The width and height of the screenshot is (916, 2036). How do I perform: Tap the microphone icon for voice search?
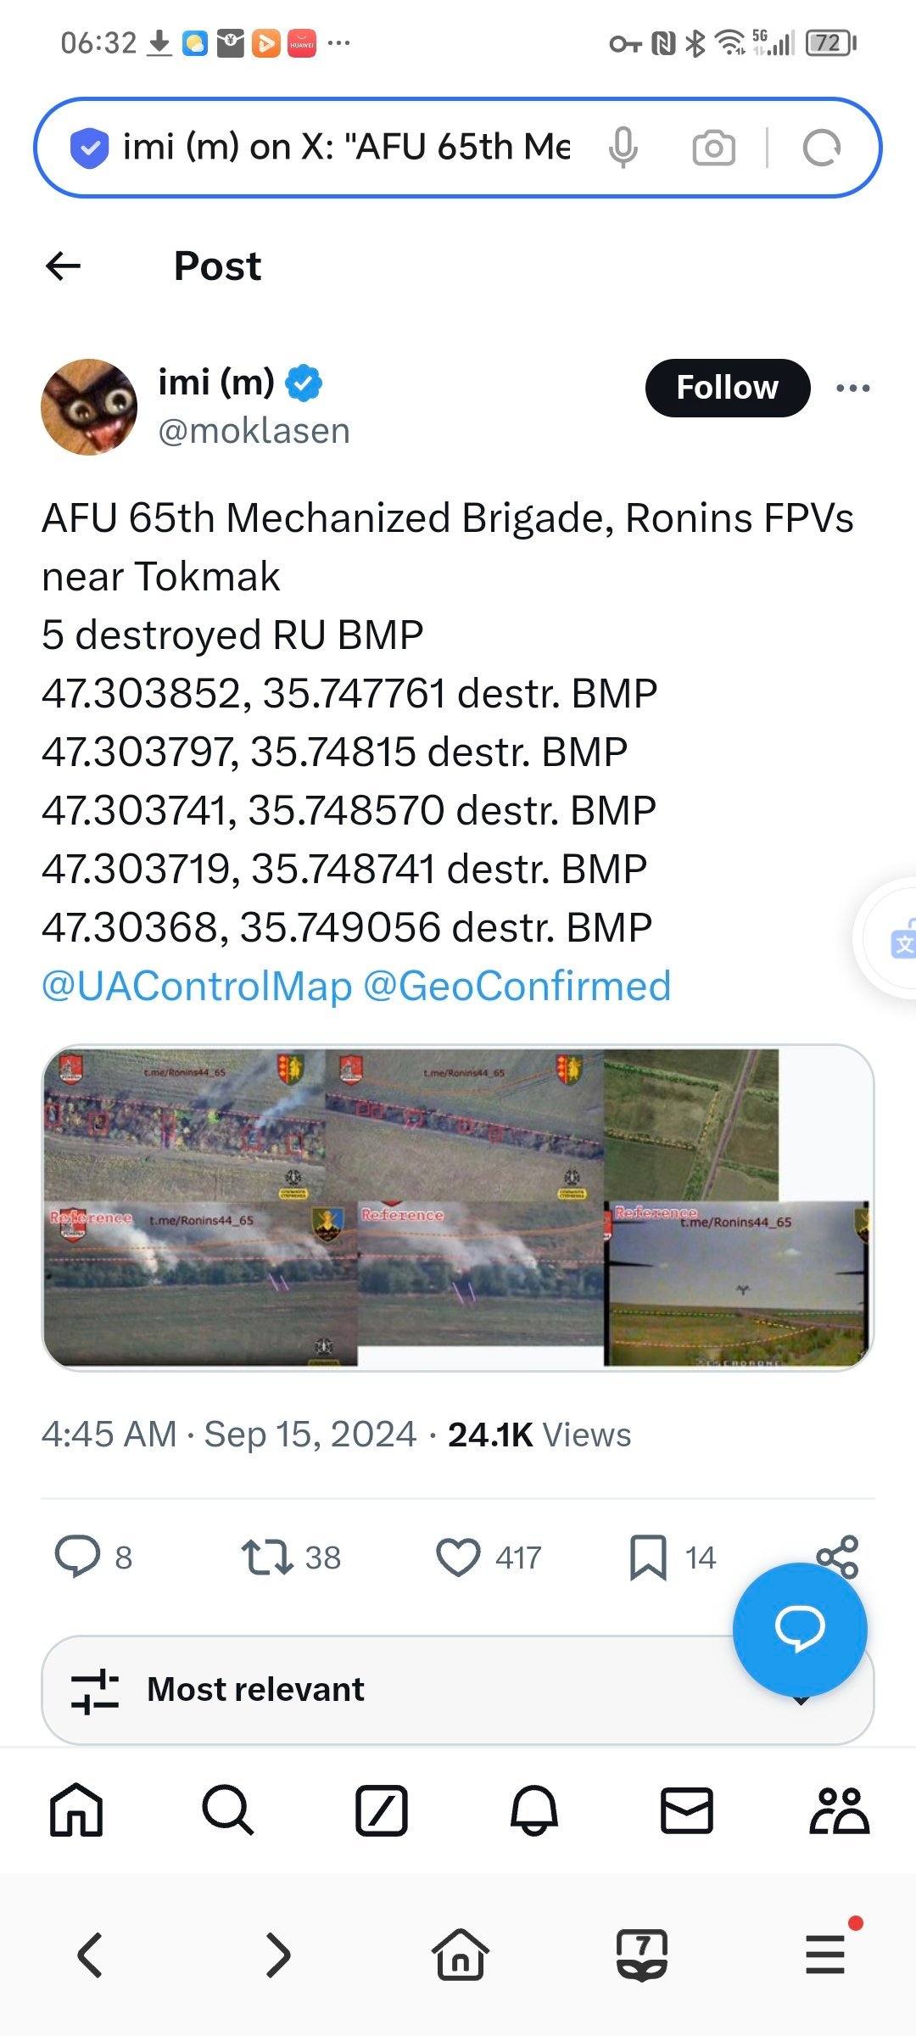point(625,146)
